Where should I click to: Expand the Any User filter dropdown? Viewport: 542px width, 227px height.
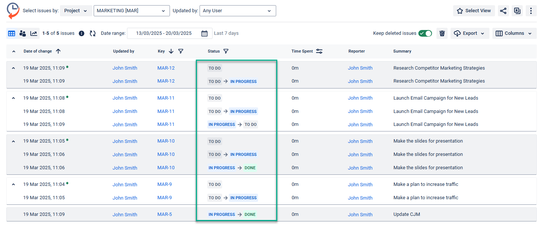coord(238,10)
